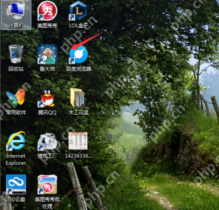
Task: Click the 常用软件 colorful butterfly icon
Action: [x=15, y=98]
